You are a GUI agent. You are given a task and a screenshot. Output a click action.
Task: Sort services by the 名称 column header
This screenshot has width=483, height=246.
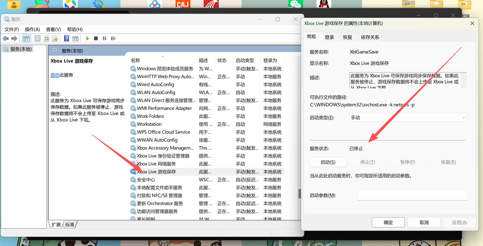click(163, 60)
